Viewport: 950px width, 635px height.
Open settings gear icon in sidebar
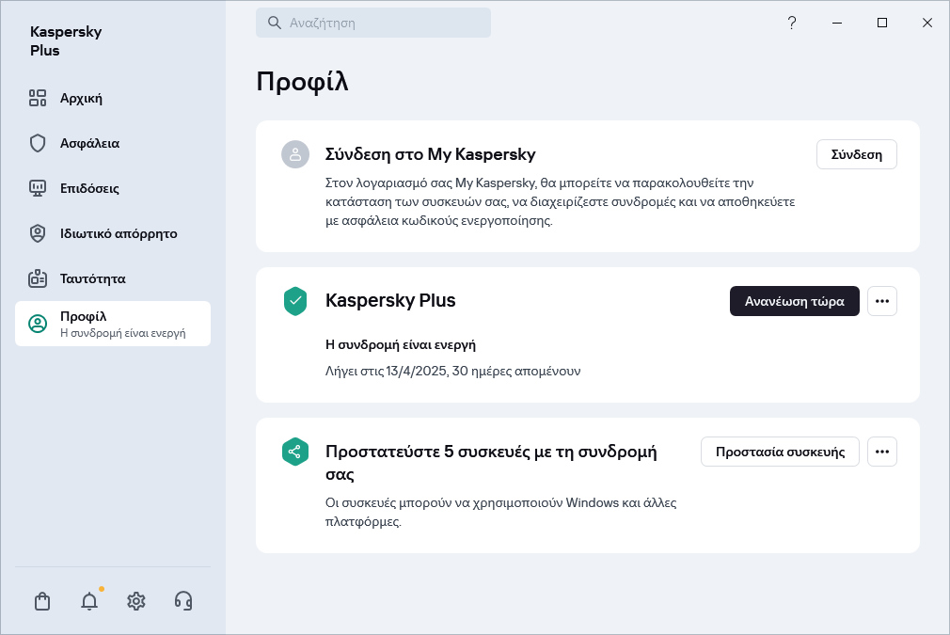[x=136, y=601]
